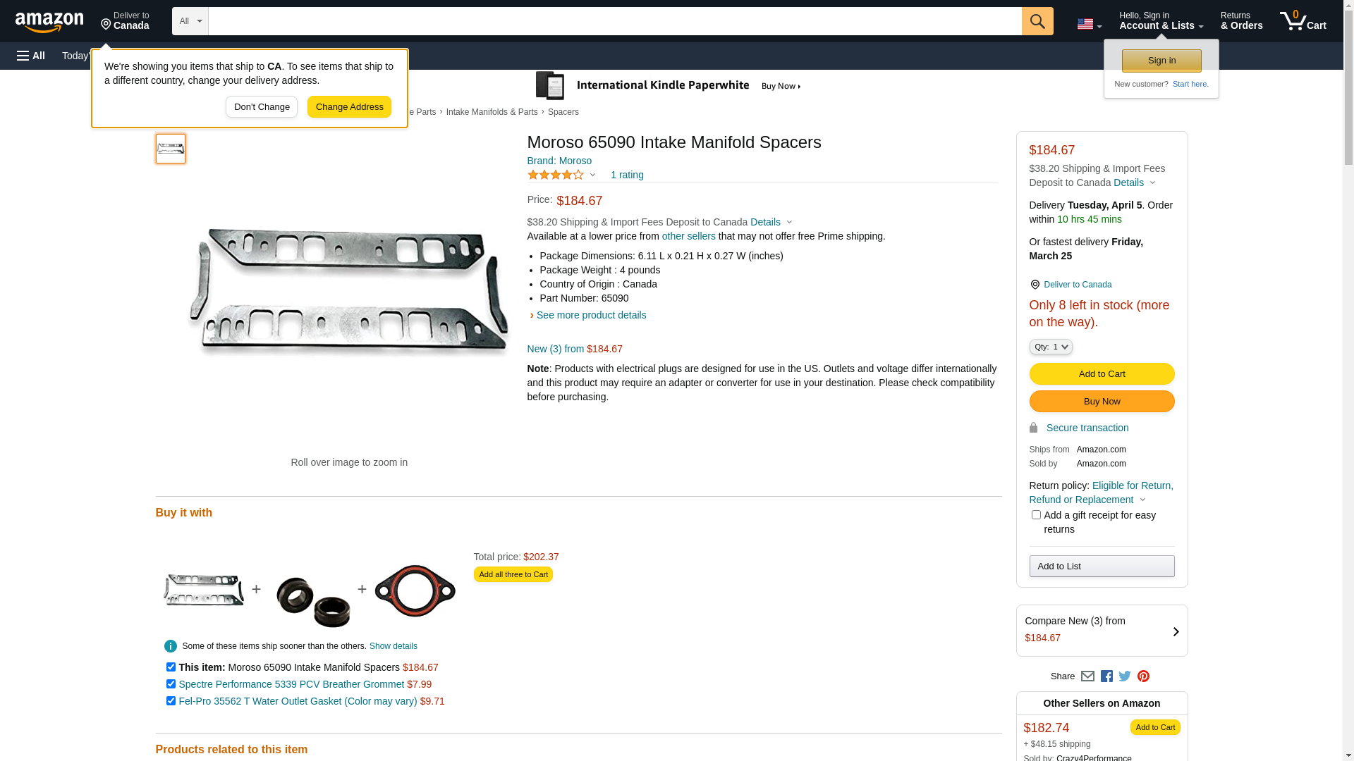Open the shopping cart icon
The image size is (1354, 761).
[x=1303, y=21]
